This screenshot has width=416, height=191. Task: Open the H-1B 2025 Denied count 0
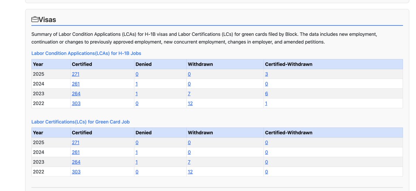click(137, 74)
